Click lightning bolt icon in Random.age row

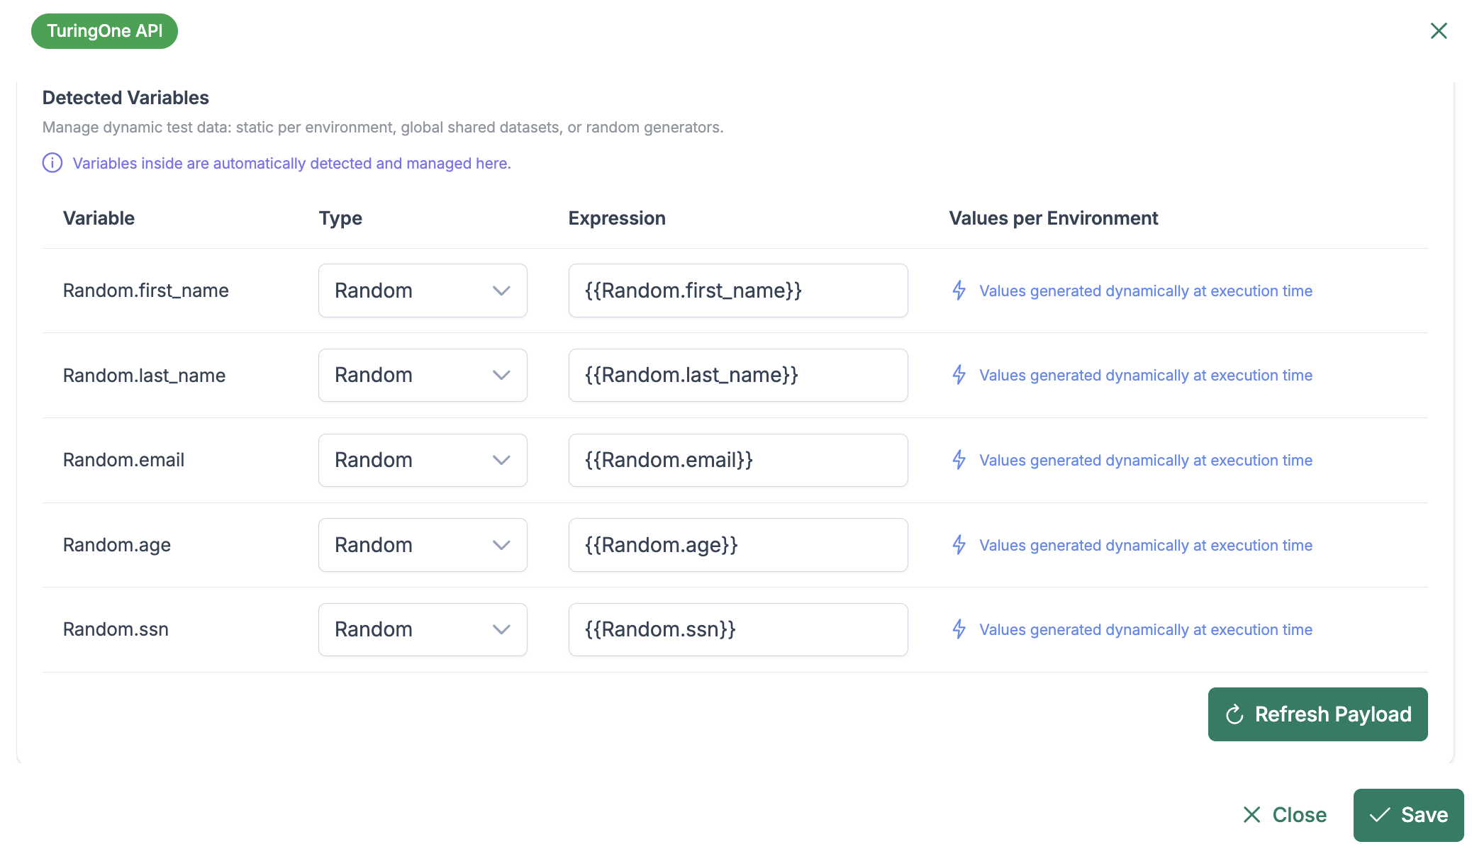959,545
